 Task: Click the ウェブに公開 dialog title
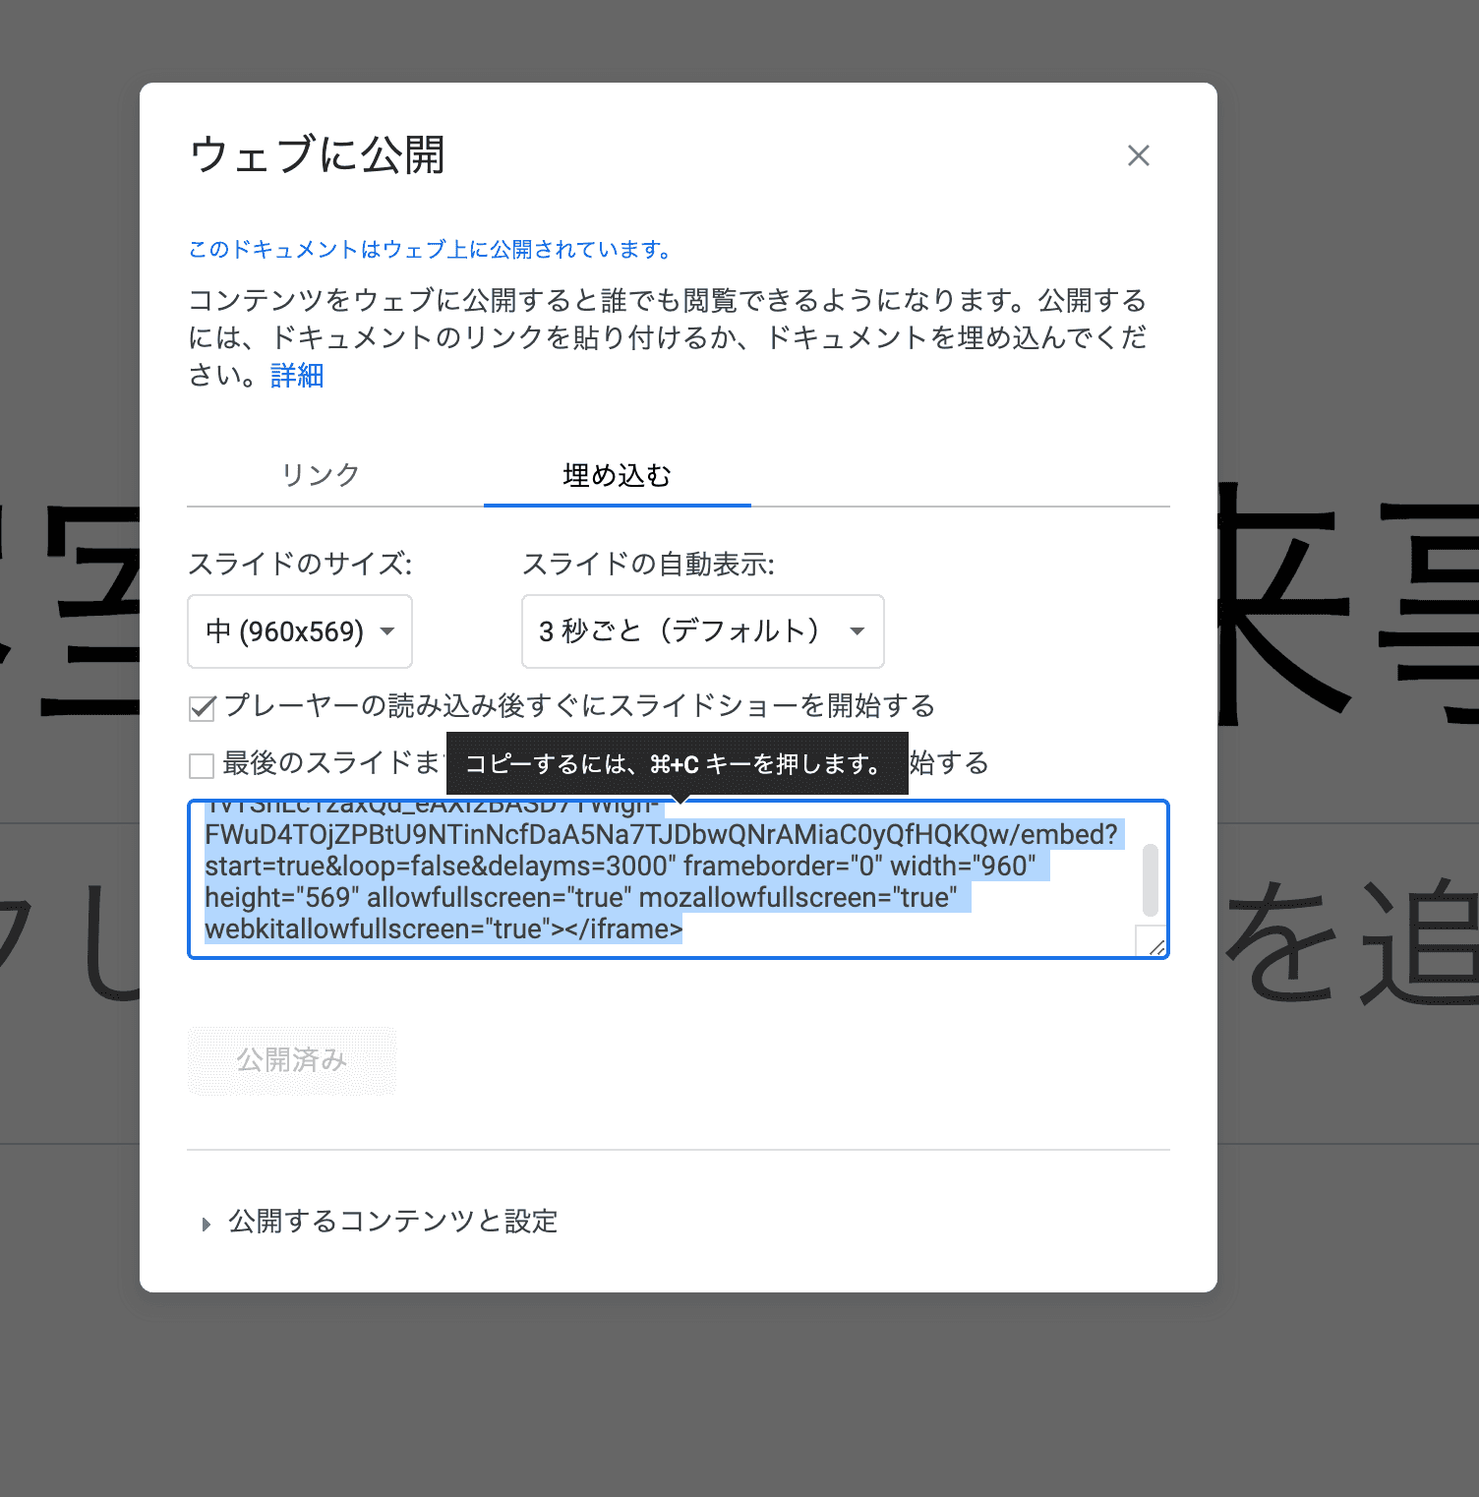(317, 155)
